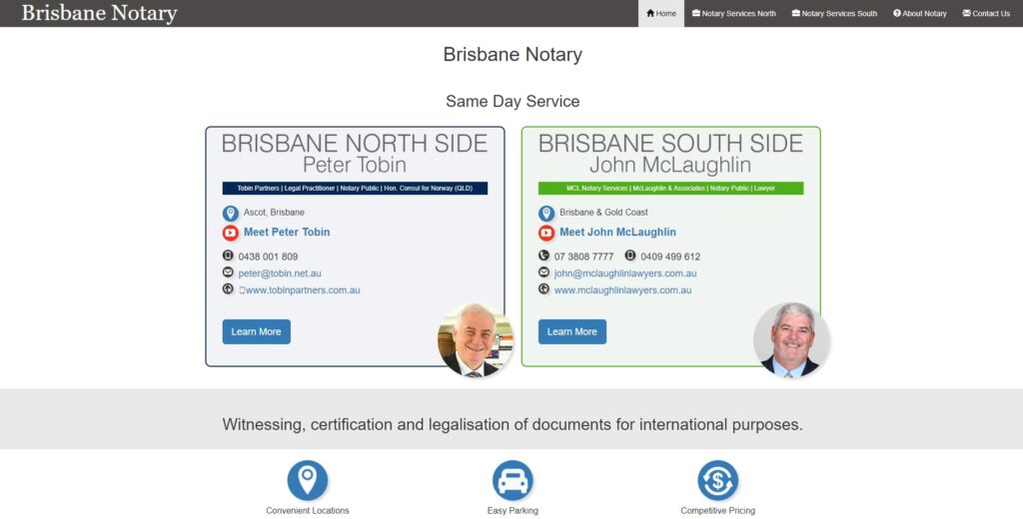Click the BRISBANE SOUTH SIDE heading
The height and width of the screenshot is (519, 1023).
tap(670, 144)
